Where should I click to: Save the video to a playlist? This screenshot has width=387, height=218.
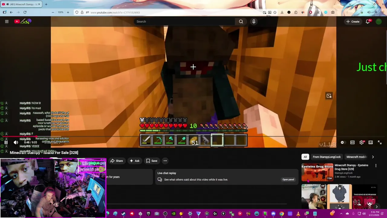point(151,161)
